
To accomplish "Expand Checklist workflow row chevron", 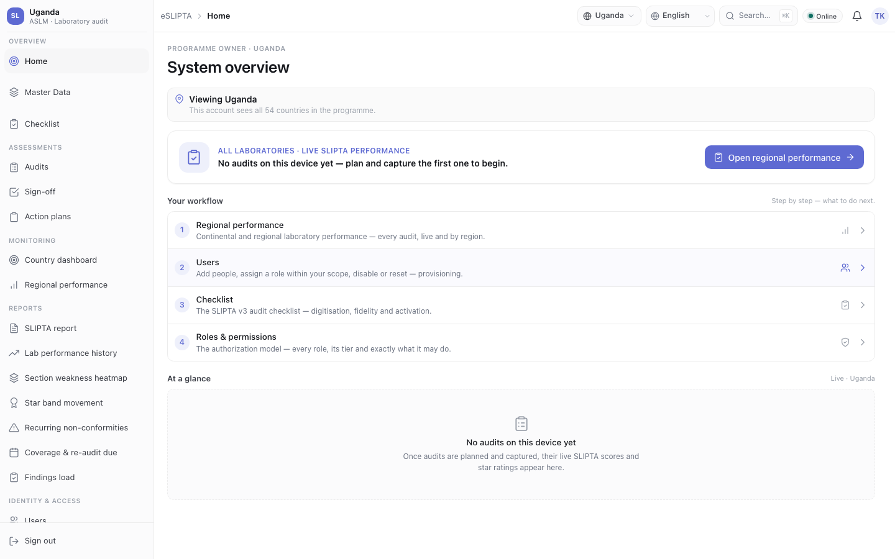I will pos(863,305).
